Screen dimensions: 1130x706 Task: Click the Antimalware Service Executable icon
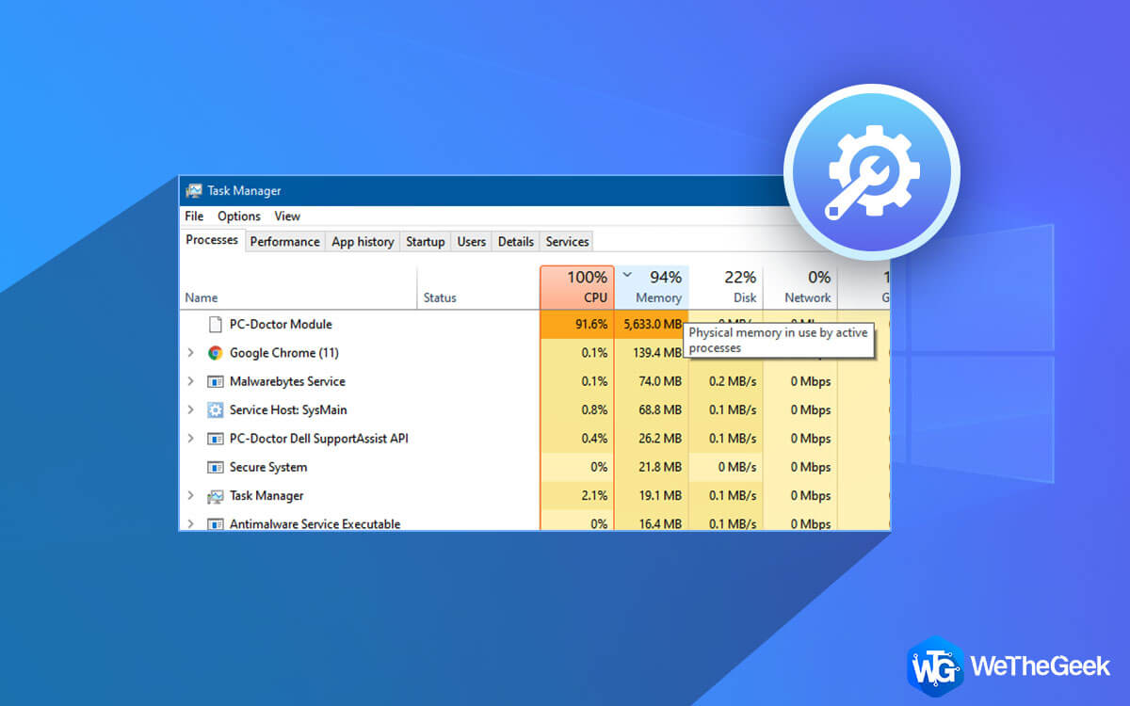tap(215, 523)
